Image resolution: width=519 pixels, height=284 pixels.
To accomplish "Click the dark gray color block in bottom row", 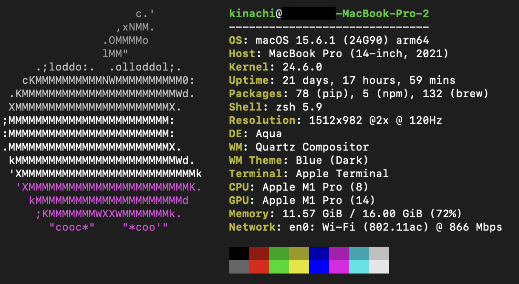I will point(239,266).
